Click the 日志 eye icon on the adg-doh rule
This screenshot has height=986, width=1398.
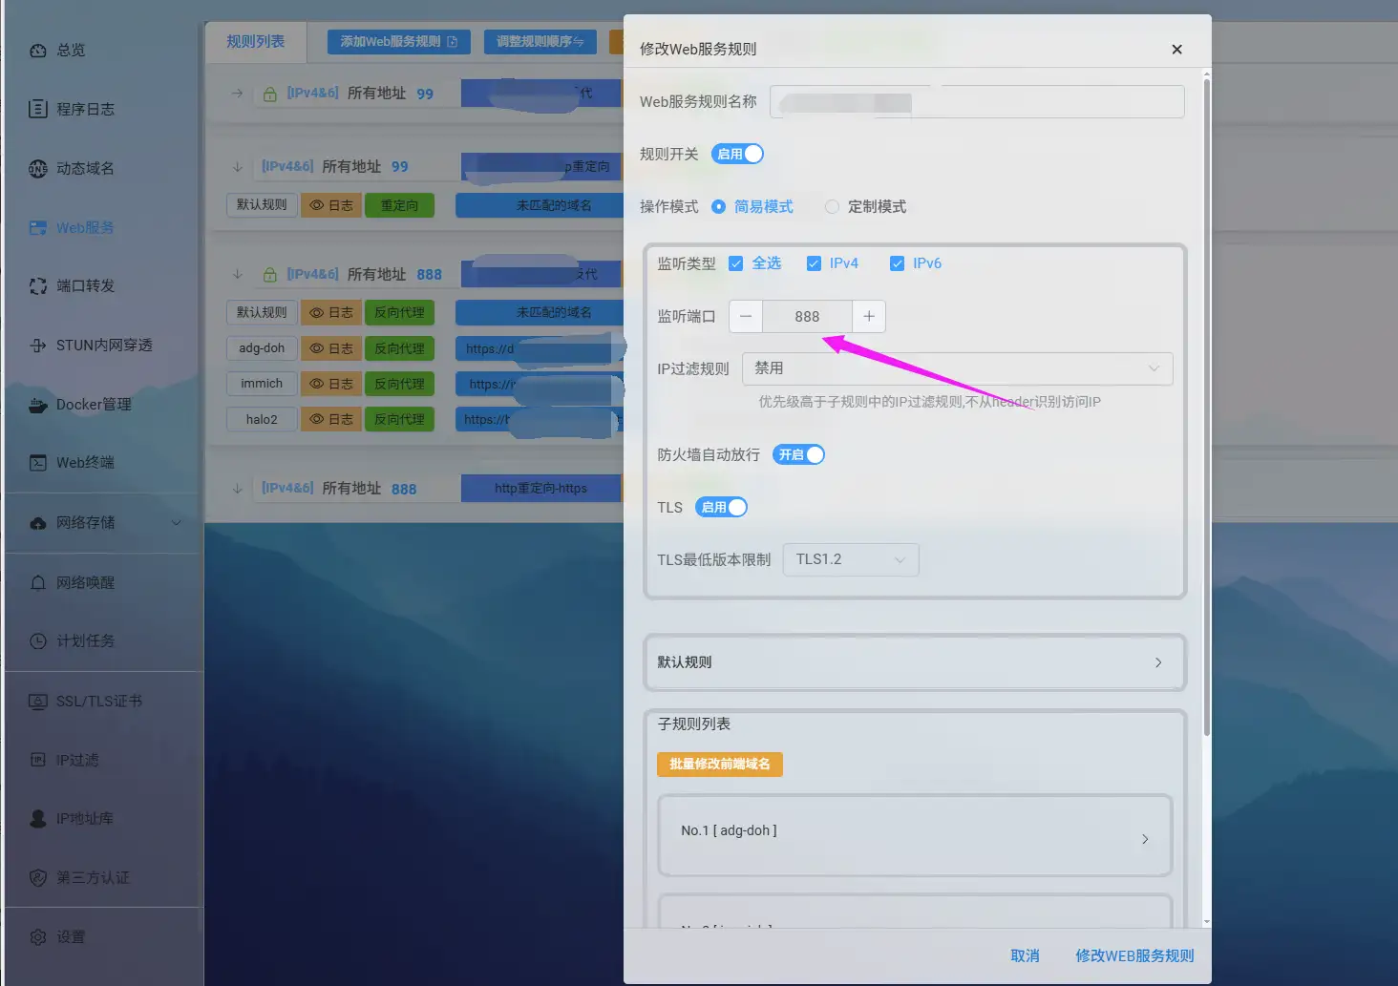click(330, 347)
